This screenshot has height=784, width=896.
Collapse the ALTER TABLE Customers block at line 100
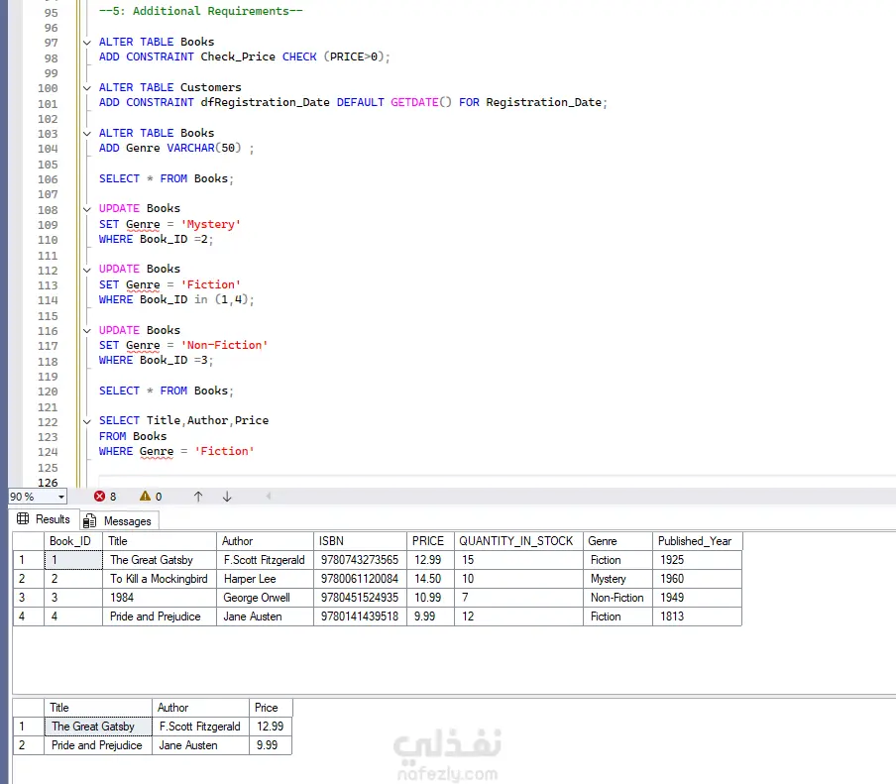pyautogui.click(x=87, y=88)
